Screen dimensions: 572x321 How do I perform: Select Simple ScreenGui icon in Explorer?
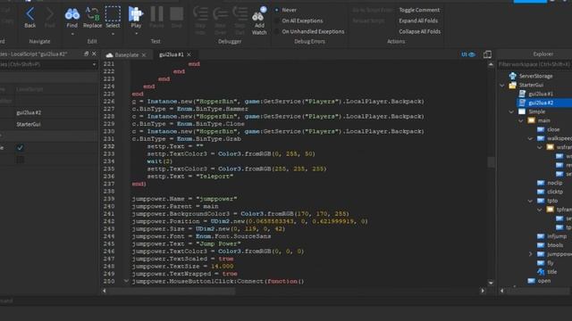pos(522,111)
